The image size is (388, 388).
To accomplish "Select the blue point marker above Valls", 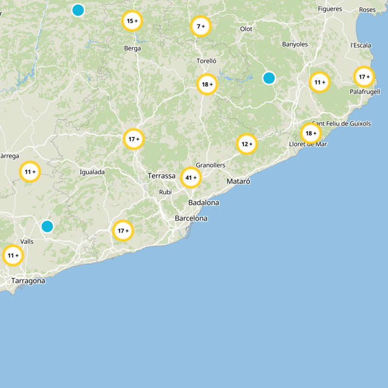I will click(x=47, y=226).
